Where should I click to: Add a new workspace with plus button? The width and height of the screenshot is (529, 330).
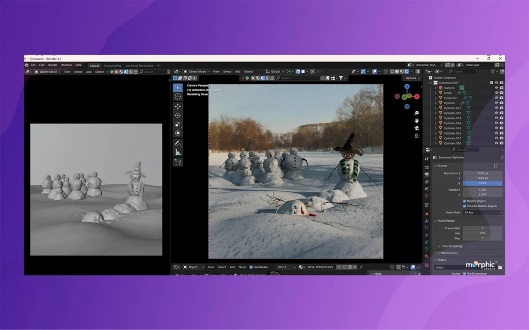click(158, 65)
